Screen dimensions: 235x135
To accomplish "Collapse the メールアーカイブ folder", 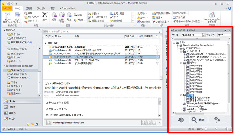I will click(181, 51).
